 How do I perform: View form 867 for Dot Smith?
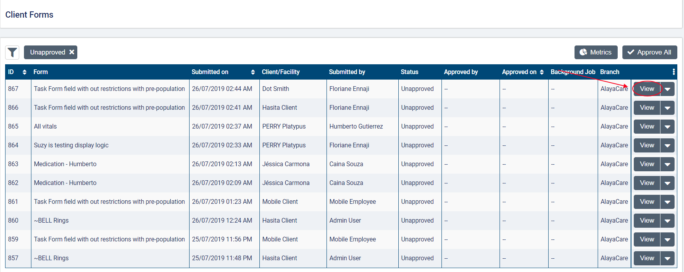pos(647,89)
